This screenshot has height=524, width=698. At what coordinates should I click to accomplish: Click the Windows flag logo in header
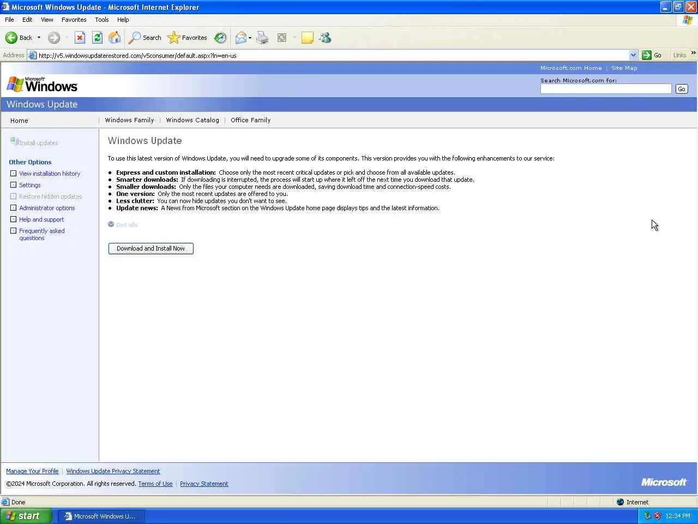pos(15,84)
